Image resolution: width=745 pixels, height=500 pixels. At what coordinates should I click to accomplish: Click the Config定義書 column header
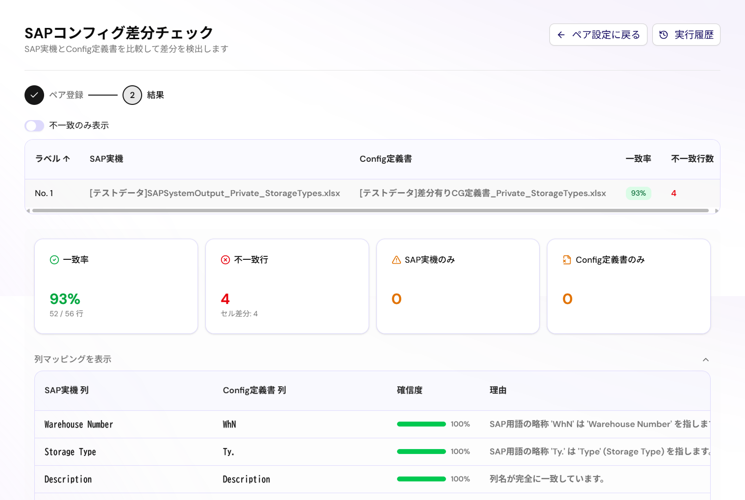pyautogui.click(x=386, y=159)
